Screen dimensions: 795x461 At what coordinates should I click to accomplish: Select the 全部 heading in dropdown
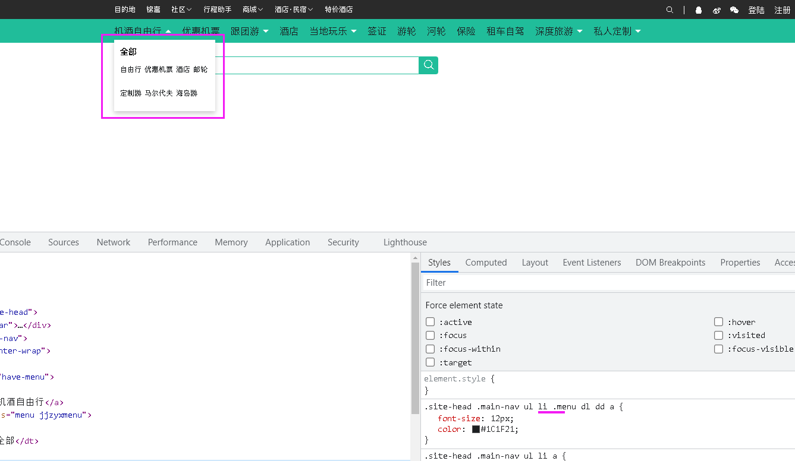click(128, 52)
